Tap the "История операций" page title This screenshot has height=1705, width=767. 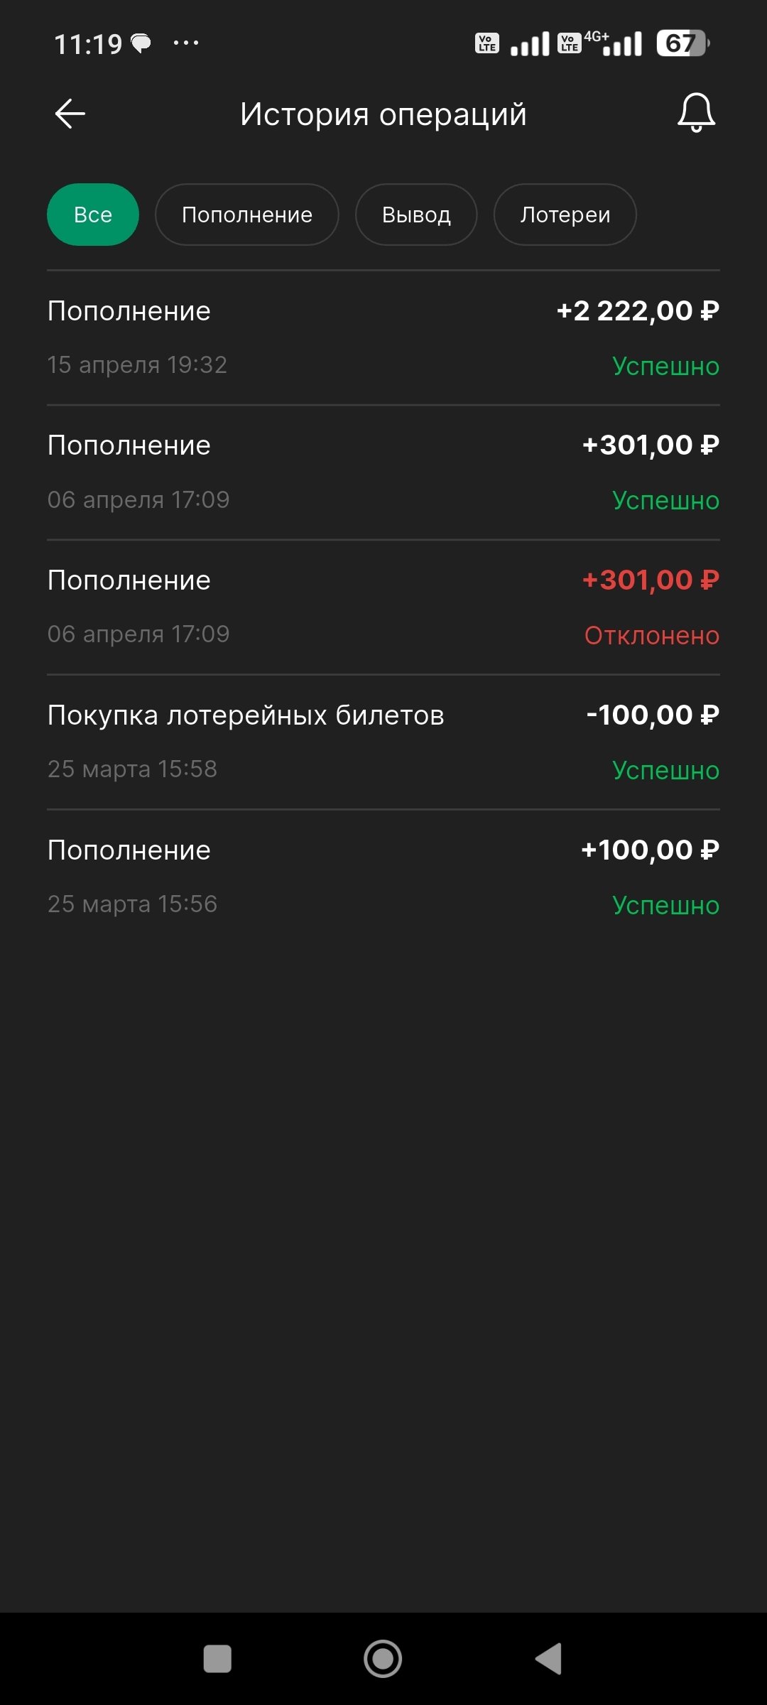[383, 114]
